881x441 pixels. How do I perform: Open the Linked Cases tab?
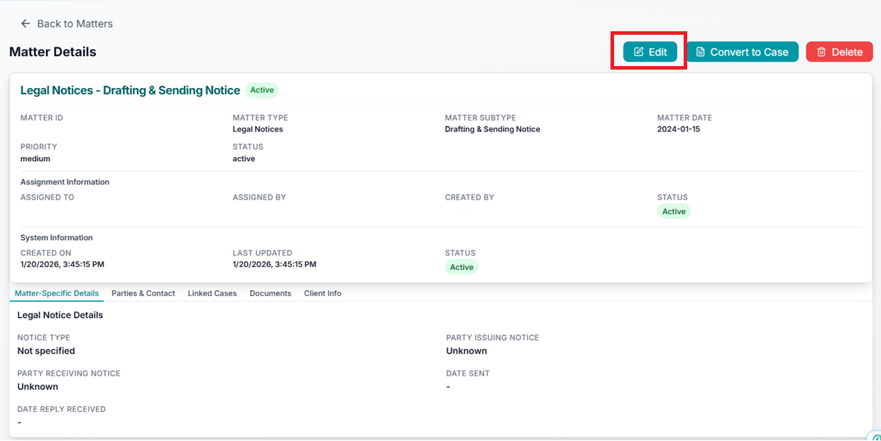tap(212, 293)
